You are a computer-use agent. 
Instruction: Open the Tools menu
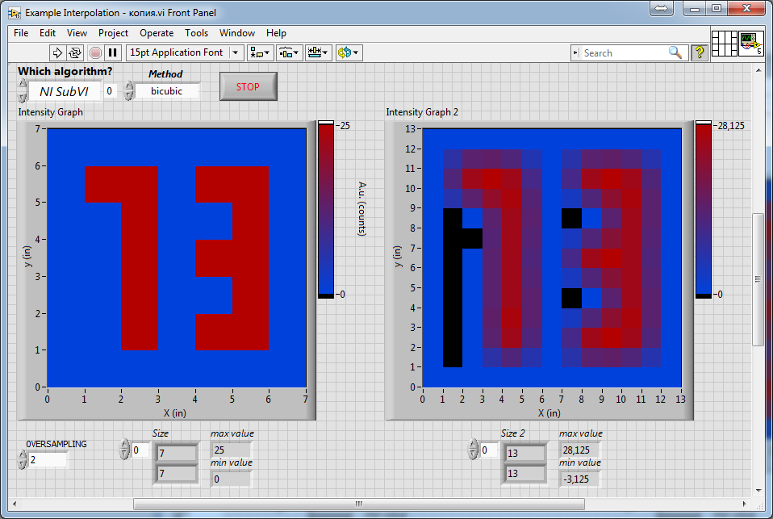[196, 33]
